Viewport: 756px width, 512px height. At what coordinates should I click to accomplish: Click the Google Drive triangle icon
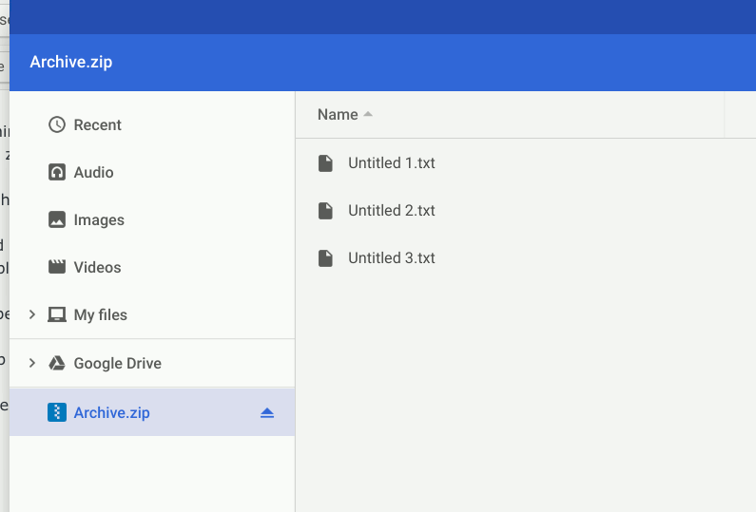point(57,363)
